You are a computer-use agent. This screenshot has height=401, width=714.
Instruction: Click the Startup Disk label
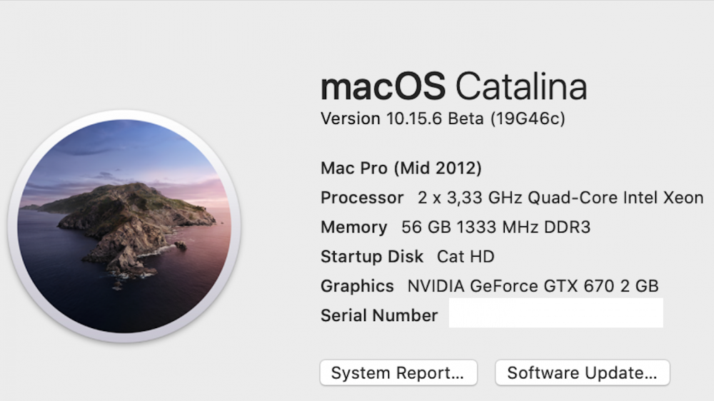click(x=372, y=257)
